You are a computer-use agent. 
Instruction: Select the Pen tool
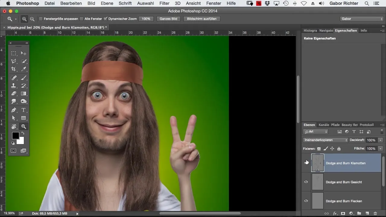click(14, 110)
